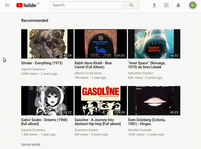Click the 42:29 duration badge
The width and height of the screenshot is (201, 149).
67,56
